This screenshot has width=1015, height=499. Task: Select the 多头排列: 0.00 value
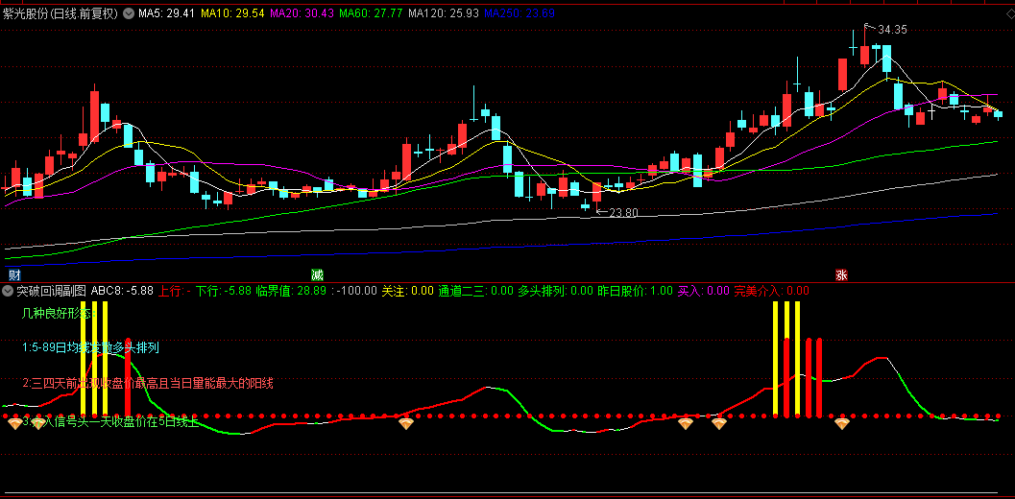[x=555, y=291]
